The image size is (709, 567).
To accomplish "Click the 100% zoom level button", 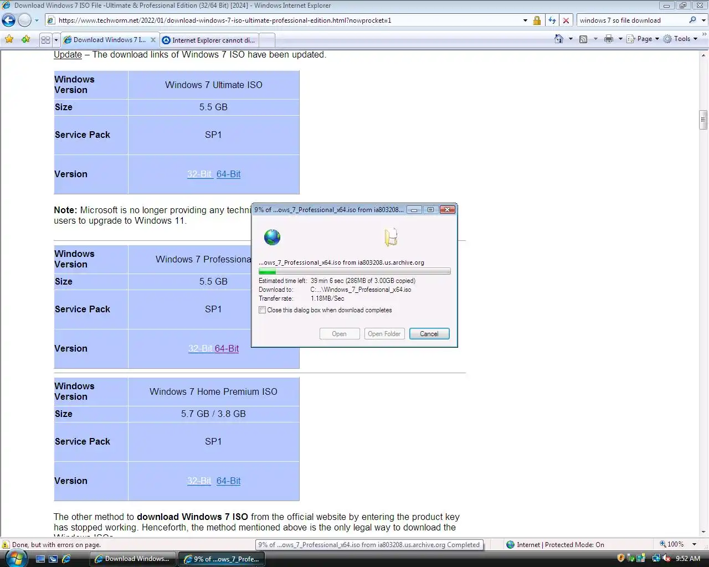I will (x=672, y=544).
